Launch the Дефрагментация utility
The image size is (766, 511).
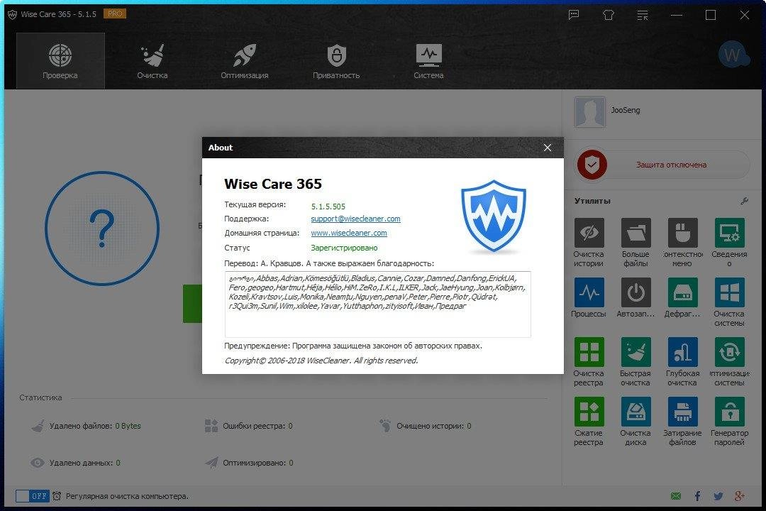682,297
